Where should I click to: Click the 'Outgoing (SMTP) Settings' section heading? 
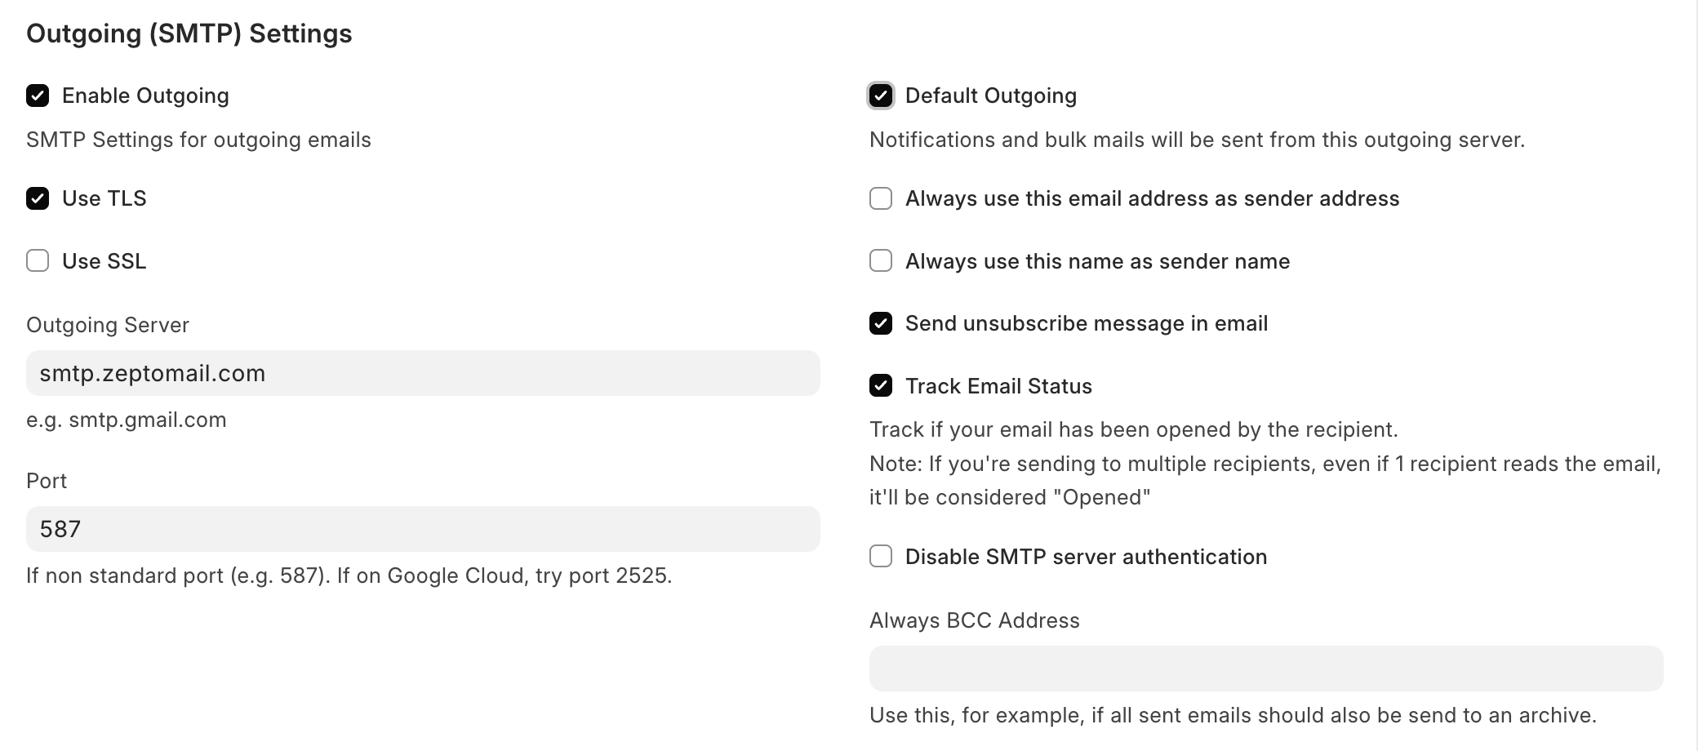(x=189, y=33)
